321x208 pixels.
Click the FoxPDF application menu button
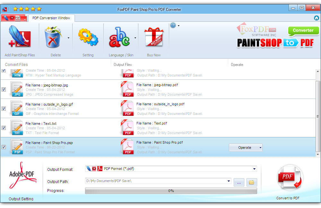pos(14,18)
